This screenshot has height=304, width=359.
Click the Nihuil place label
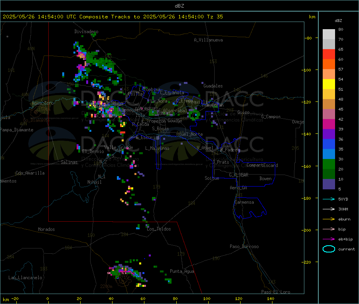95,182
